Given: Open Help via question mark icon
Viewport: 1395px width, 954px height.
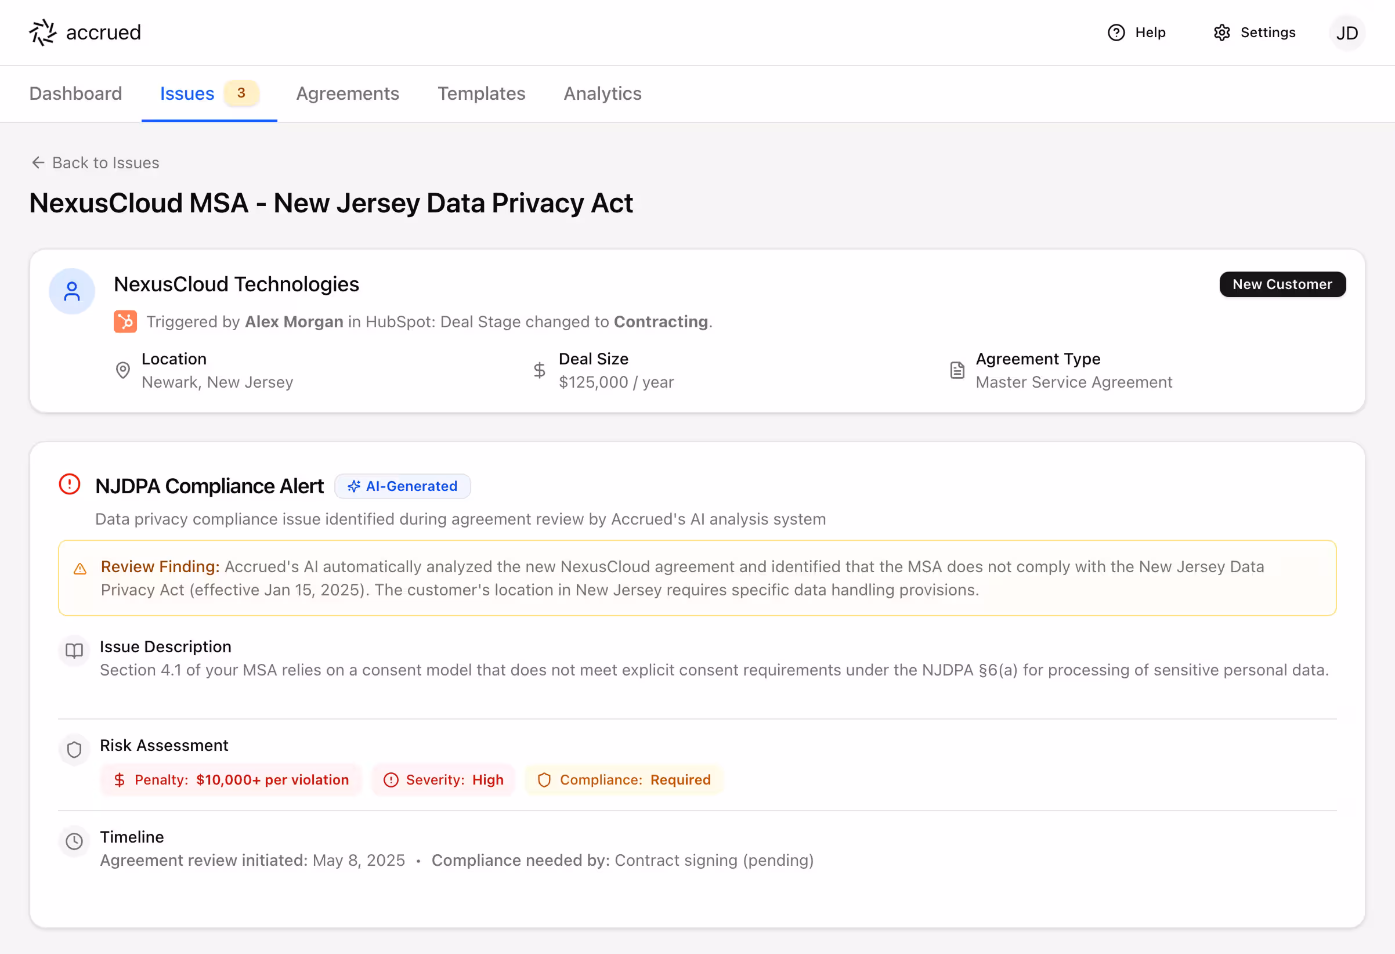Looking at the screenshot, I should pyautogui.click(x=1116, y=32).
